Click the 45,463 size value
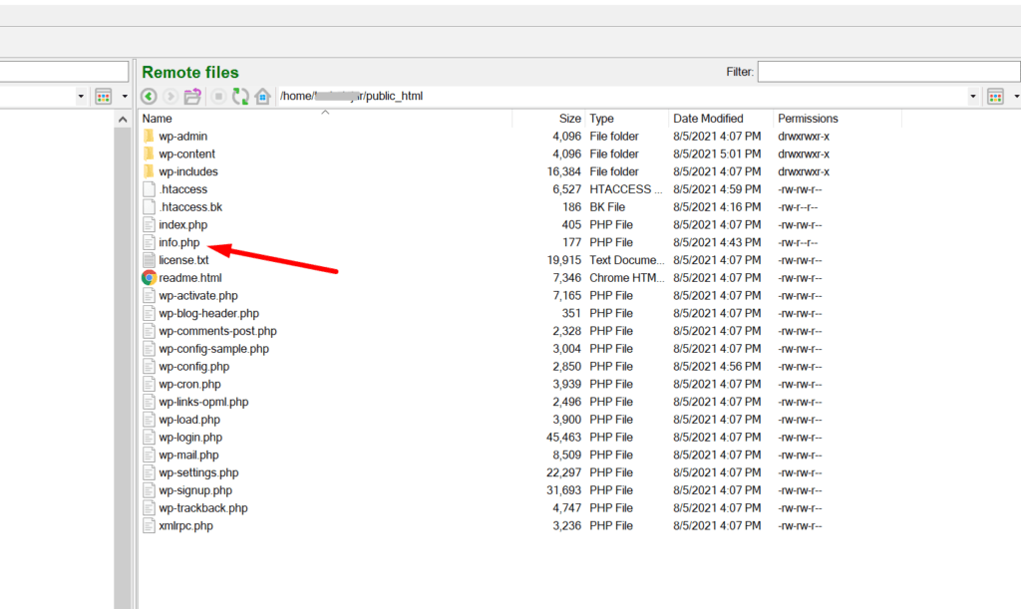Image resolution: width=1021 pixels, height=609 pixels. (x=564, y=438)
